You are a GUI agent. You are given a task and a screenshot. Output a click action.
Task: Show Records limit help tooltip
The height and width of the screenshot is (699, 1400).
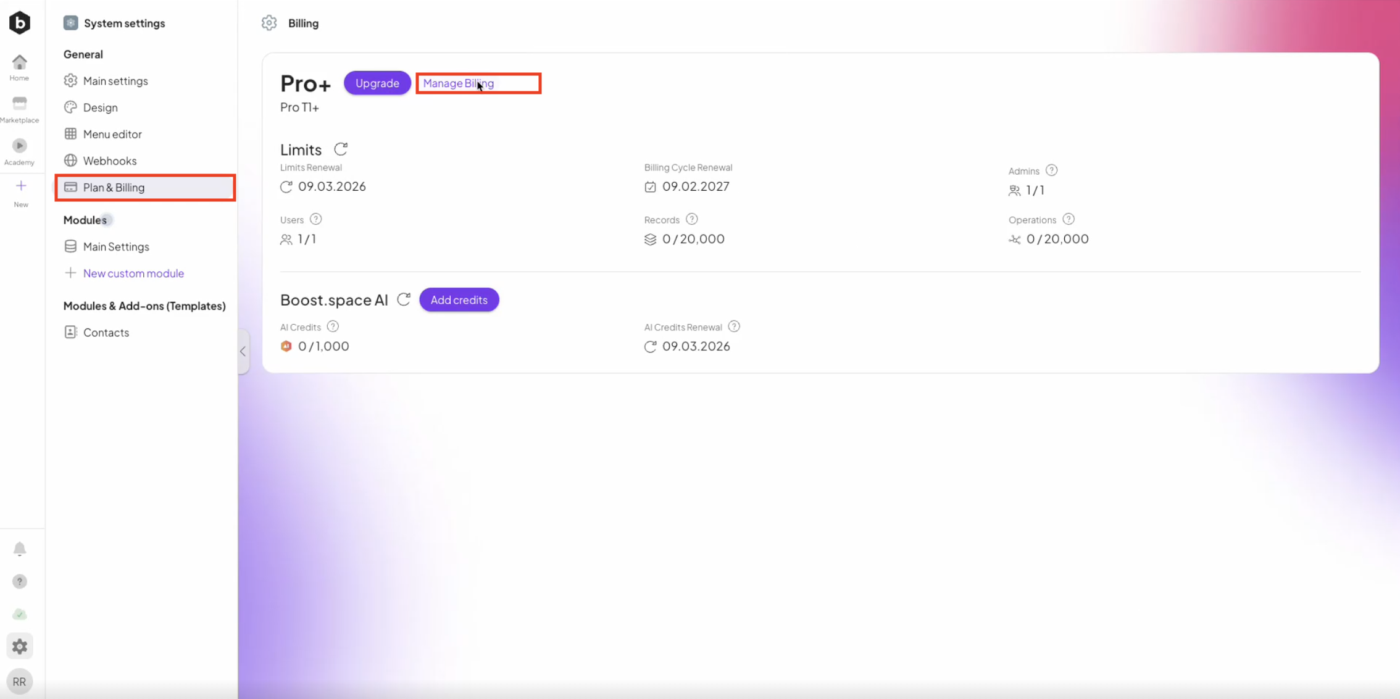(692, 219)
